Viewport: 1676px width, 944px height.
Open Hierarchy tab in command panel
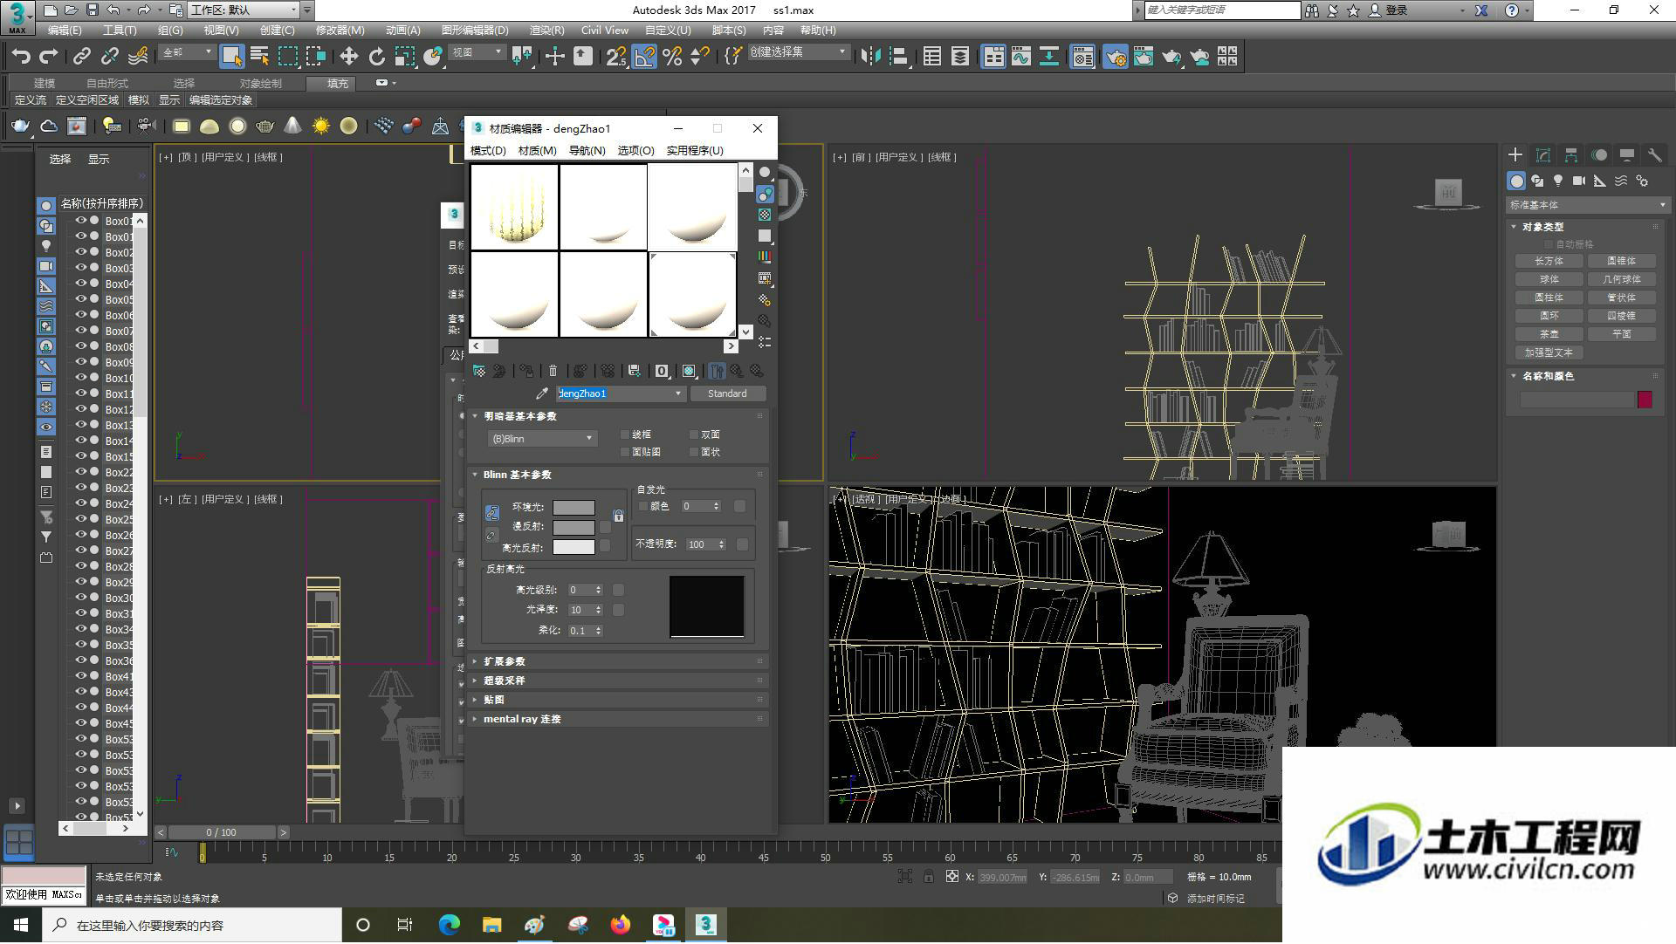pos(1571,155)
